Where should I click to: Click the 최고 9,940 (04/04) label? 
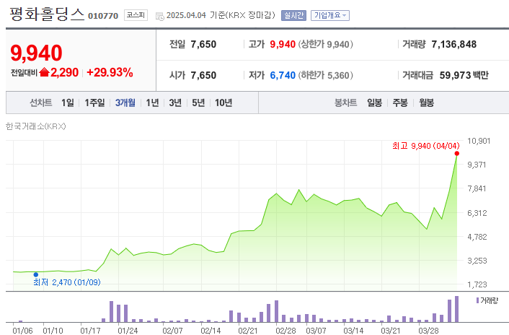(425, 146)
